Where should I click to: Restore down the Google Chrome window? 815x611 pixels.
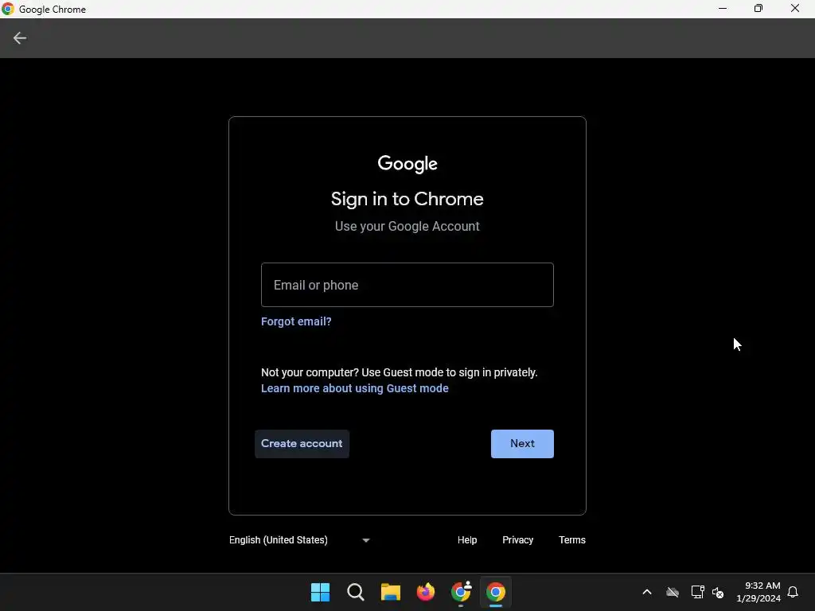(x=758, y=9)
